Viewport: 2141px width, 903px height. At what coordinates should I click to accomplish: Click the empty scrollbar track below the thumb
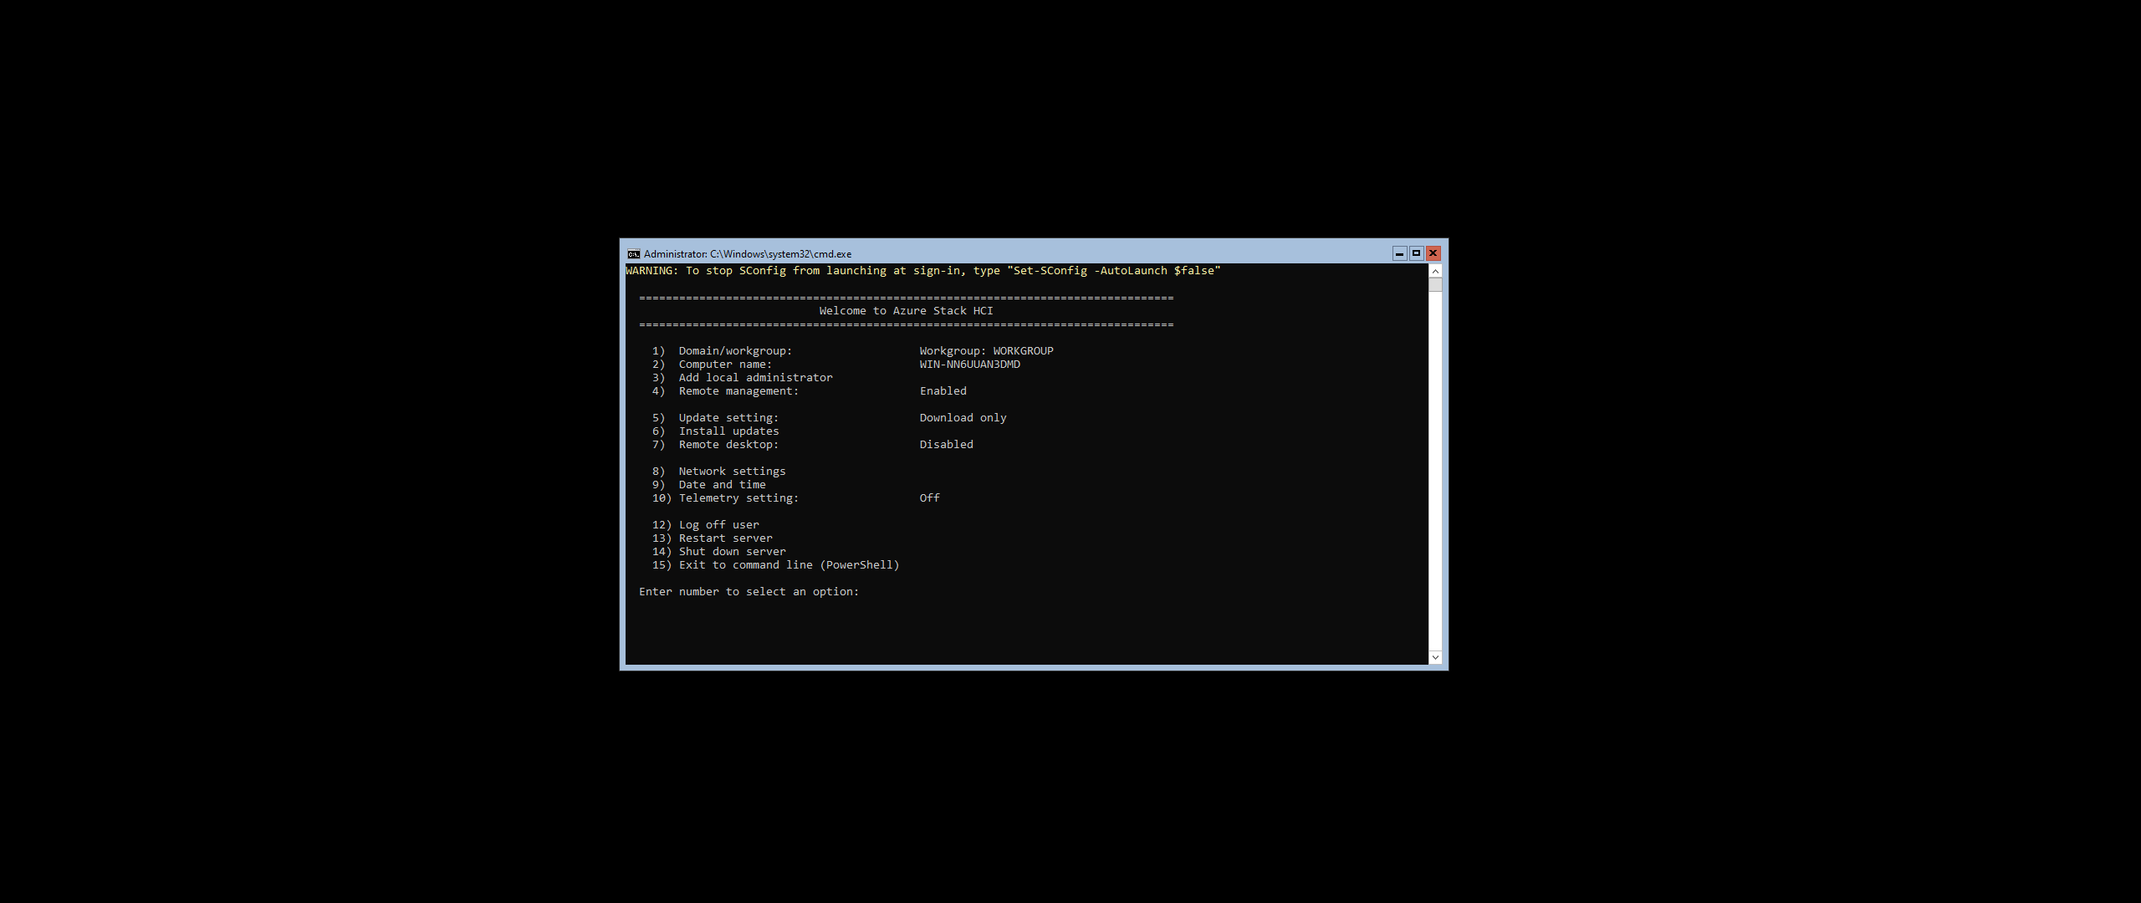tap(1435, 468)
